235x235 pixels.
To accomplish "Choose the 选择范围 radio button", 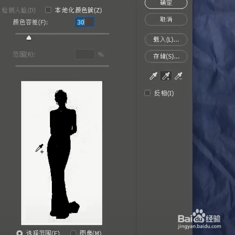I will pyautogui.click(x=20, y=233).
